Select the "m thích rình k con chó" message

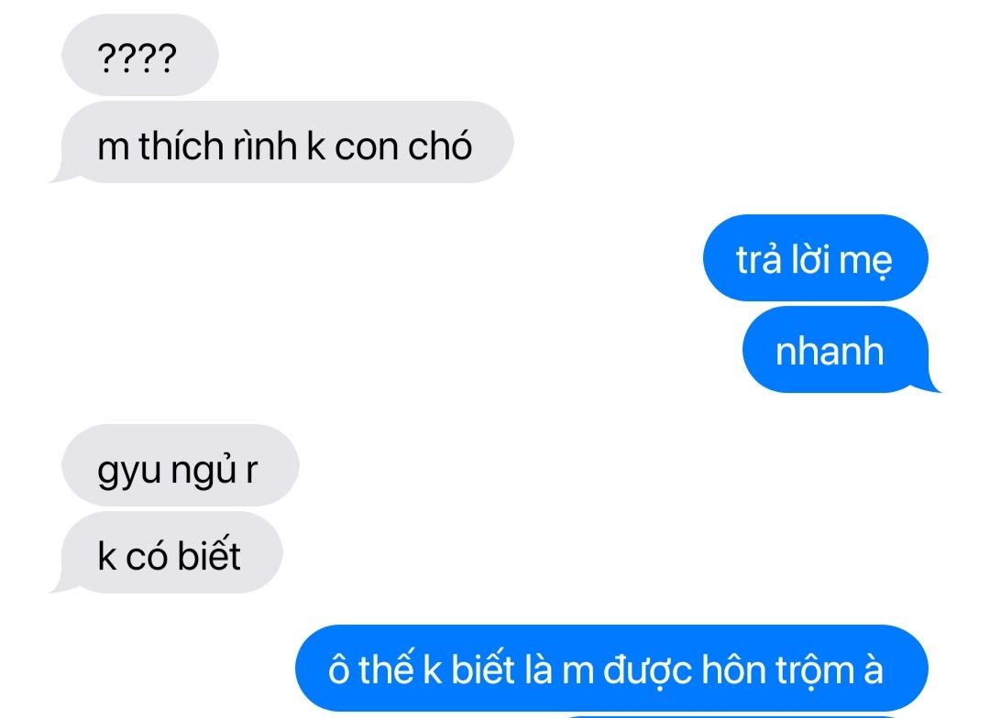pos(281,143)
